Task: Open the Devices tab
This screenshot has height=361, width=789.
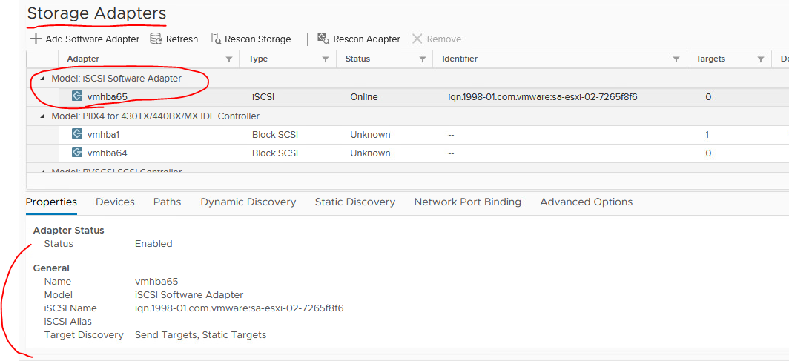Action: click(x=115, y=202)
